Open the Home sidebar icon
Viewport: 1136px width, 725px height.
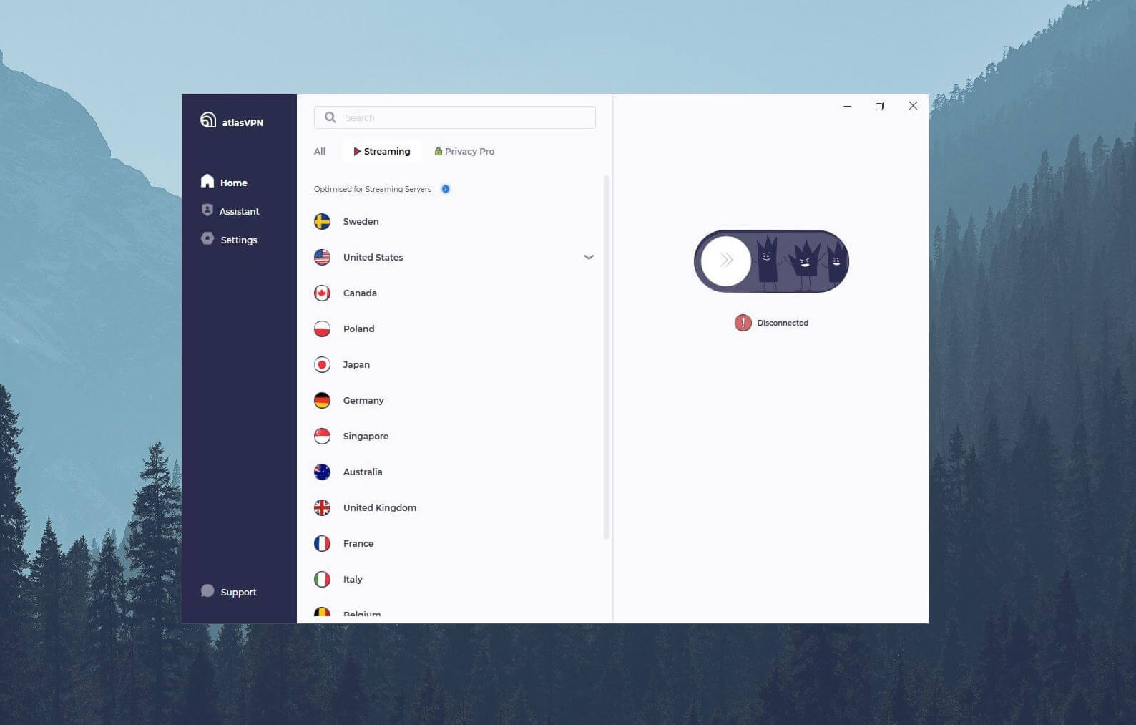(207, 180)
